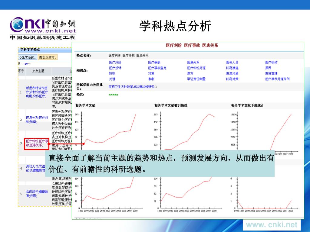The width and height of the screenshot is (310, 232).
Task: Click knowledge point link 医疗事故
Action: coord(154,62)
